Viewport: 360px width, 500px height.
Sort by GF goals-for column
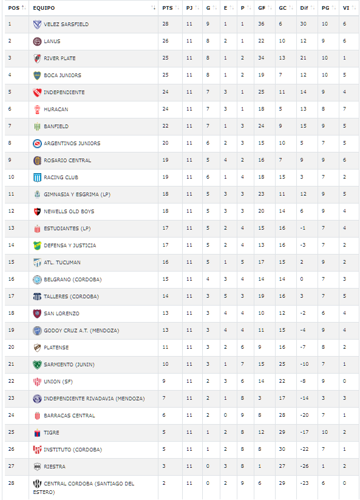pos(265,8)
